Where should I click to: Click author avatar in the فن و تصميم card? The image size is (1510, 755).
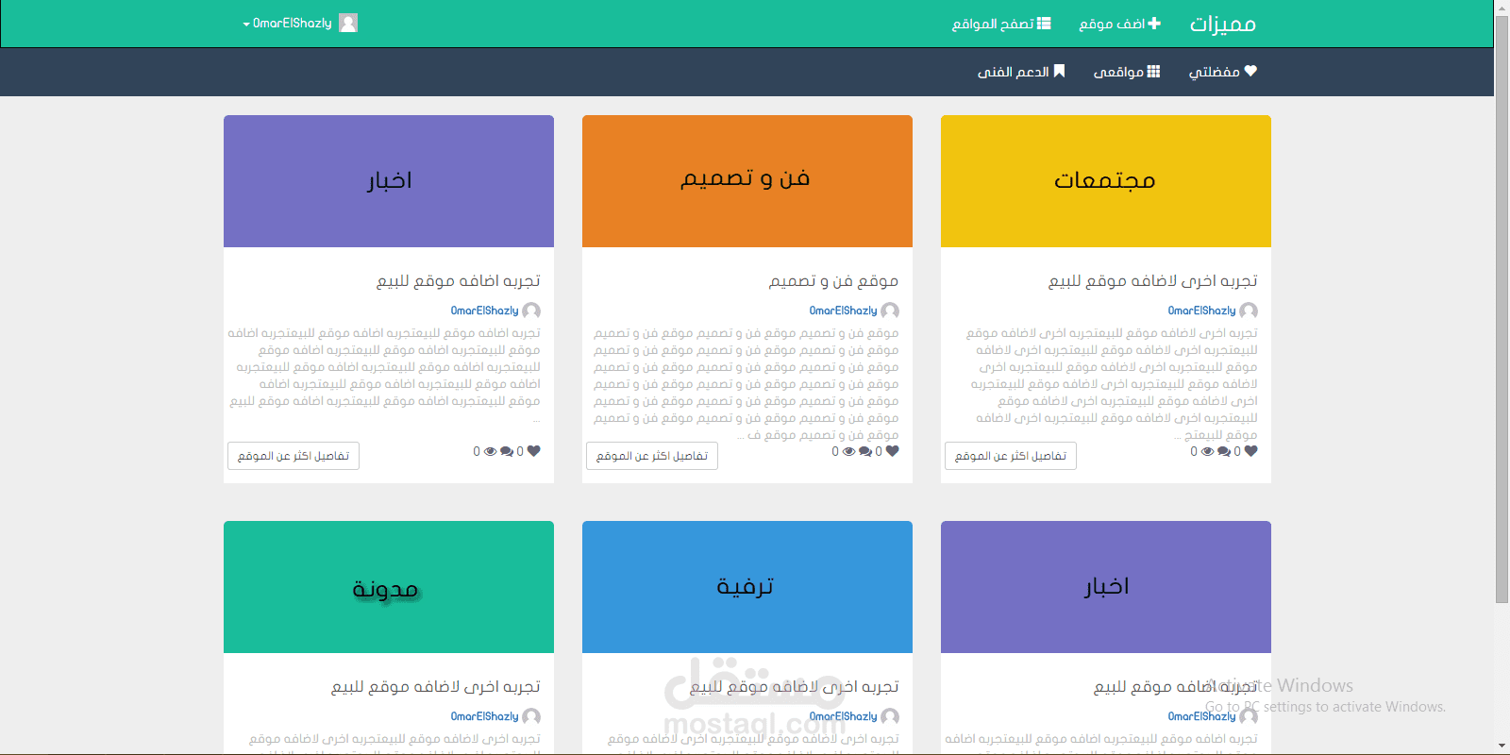(x=890, y=310)
